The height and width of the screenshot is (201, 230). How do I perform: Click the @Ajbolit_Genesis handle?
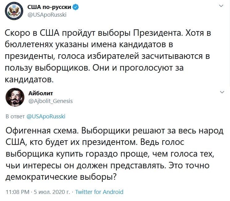[51, 101]
